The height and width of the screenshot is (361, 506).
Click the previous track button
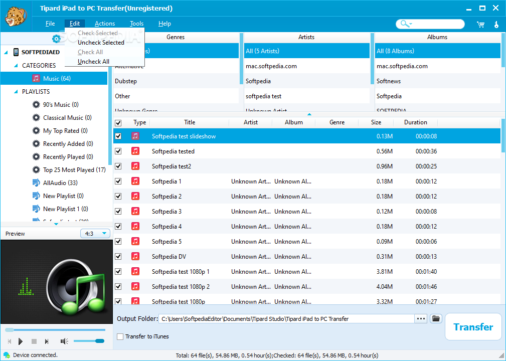[10, 341]
